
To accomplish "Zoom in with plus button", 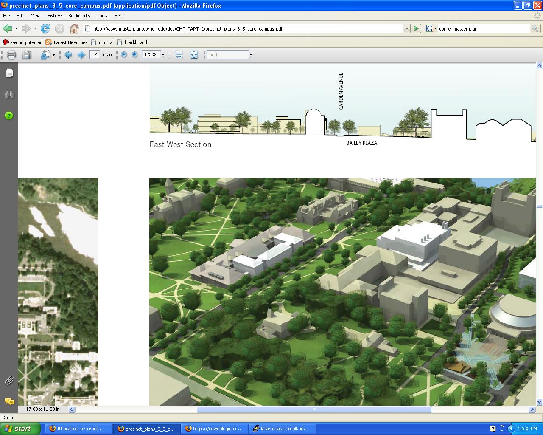I will [x=134, y=55].
